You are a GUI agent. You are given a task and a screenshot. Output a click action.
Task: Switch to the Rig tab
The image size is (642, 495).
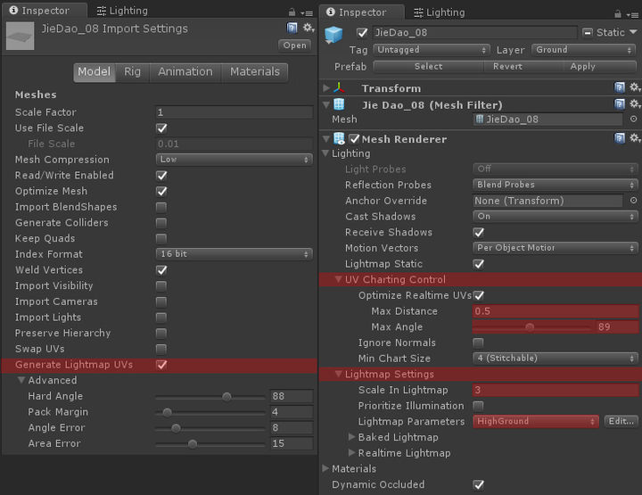[x=132, y=72]
